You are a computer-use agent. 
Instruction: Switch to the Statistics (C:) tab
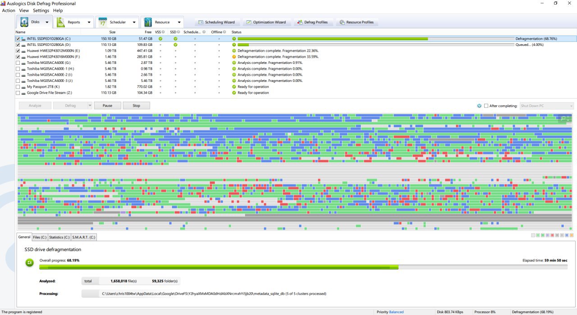[59, 237]
